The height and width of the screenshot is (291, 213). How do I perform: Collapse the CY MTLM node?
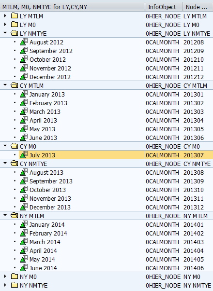point(5,85)
